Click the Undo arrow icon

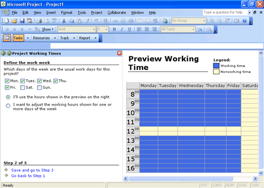96,21
